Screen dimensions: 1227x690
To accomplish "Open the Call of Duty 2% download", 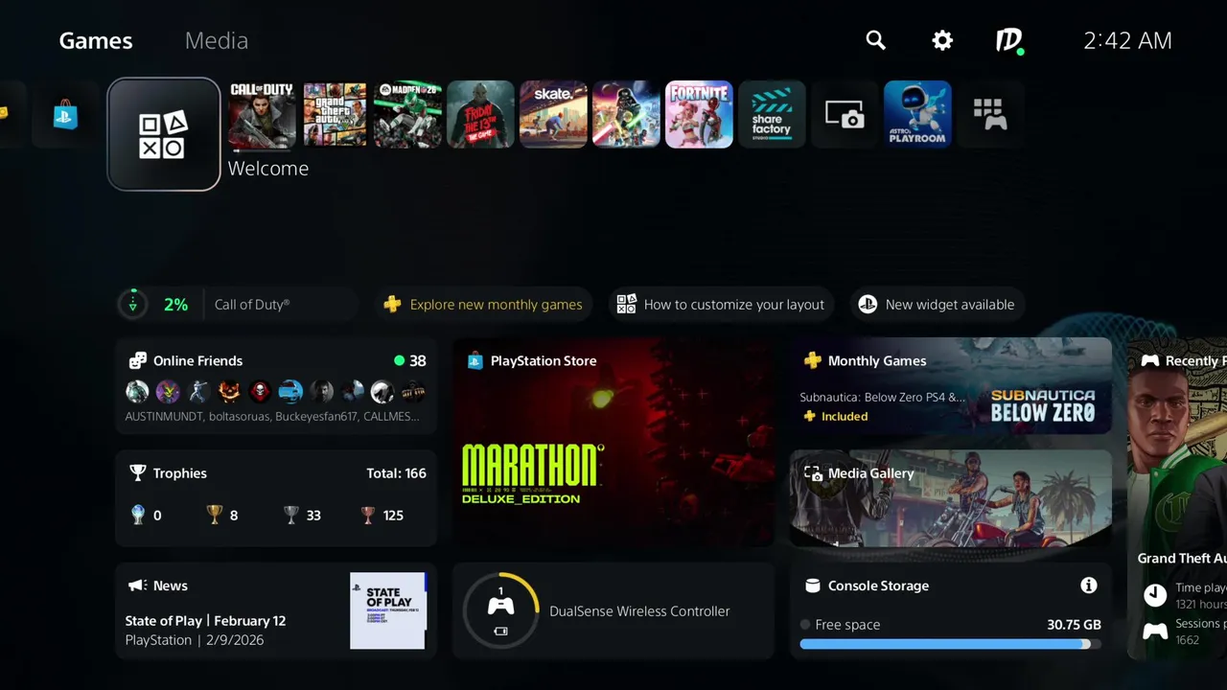I will pos(237,305).
